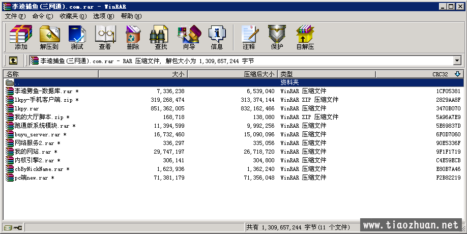
Task: Click the drive icon in status bar
Action: click(8, 228)
